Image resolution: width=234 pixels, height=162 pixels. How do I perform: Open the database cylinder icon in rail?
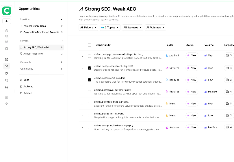click(7, 48)
